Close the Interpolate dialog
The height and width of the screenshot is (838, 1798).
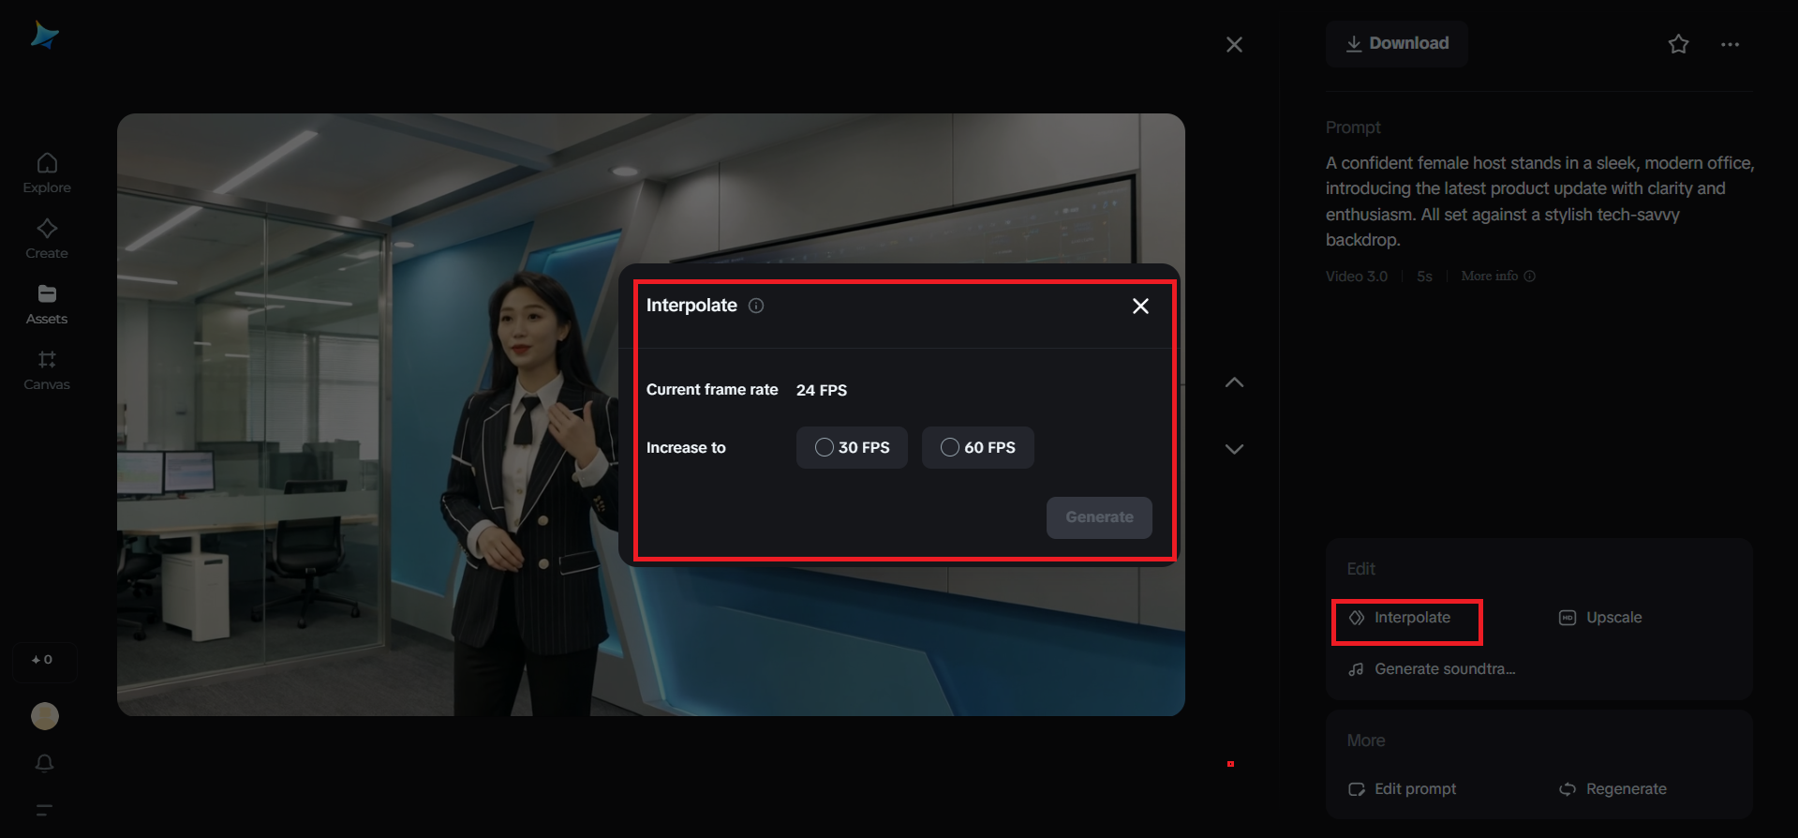point(1140,307)
